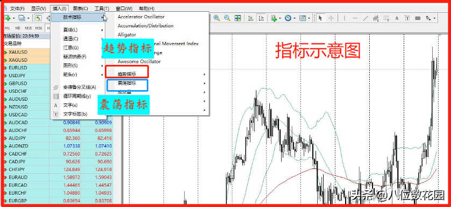Select the equidistant channel tool
This screenshot has width=451, height=207.
(x=376, y=18)
